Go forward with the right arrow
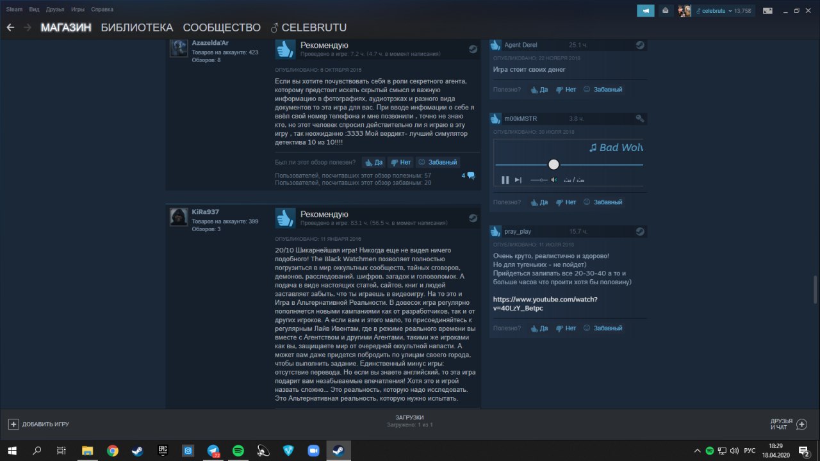Viewport: 820px width, 461px height. coord(28,28)
